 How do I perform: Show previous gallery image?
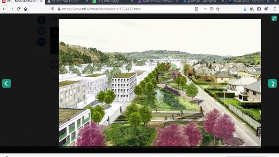coord(7,83)
